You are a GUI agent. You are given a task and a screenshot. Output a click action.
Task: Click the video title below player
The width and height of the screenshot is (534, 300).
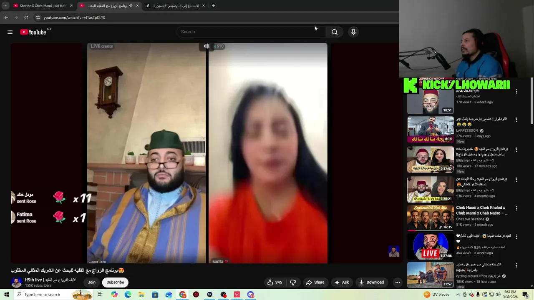click(x=68, y=270)
